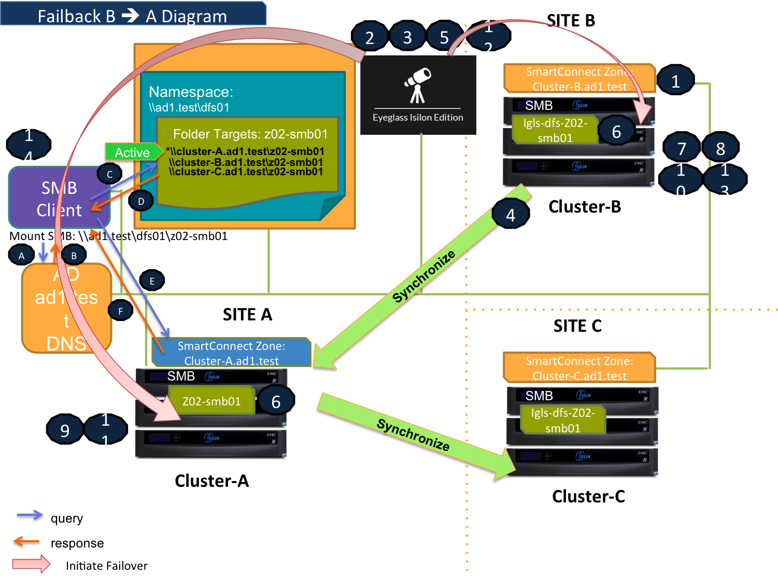
Task: Select the Initiate Failover pink arrow legend icon
Action: pos(31,564)
